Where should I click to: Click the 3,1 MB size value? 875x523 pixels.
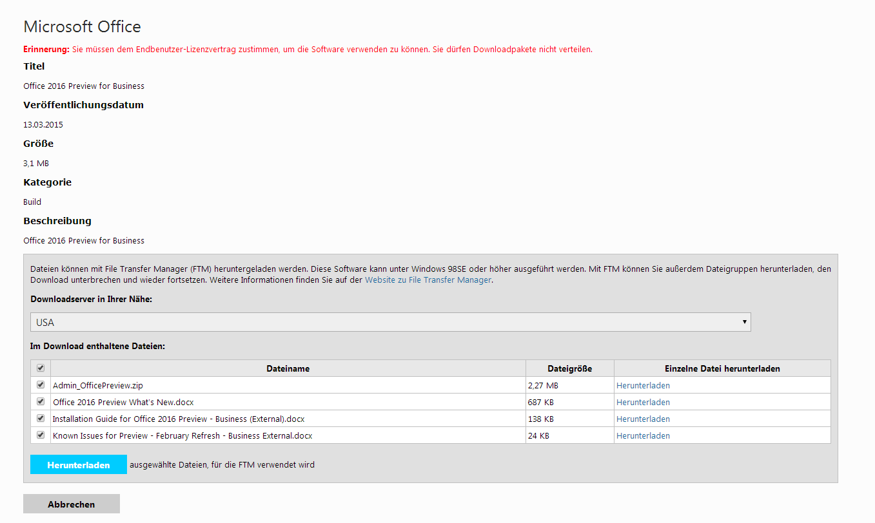pos(36,164)
